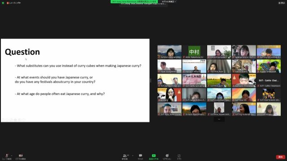Open the apps icon in toolbar
287x161 pixels.
click(179, 157)
